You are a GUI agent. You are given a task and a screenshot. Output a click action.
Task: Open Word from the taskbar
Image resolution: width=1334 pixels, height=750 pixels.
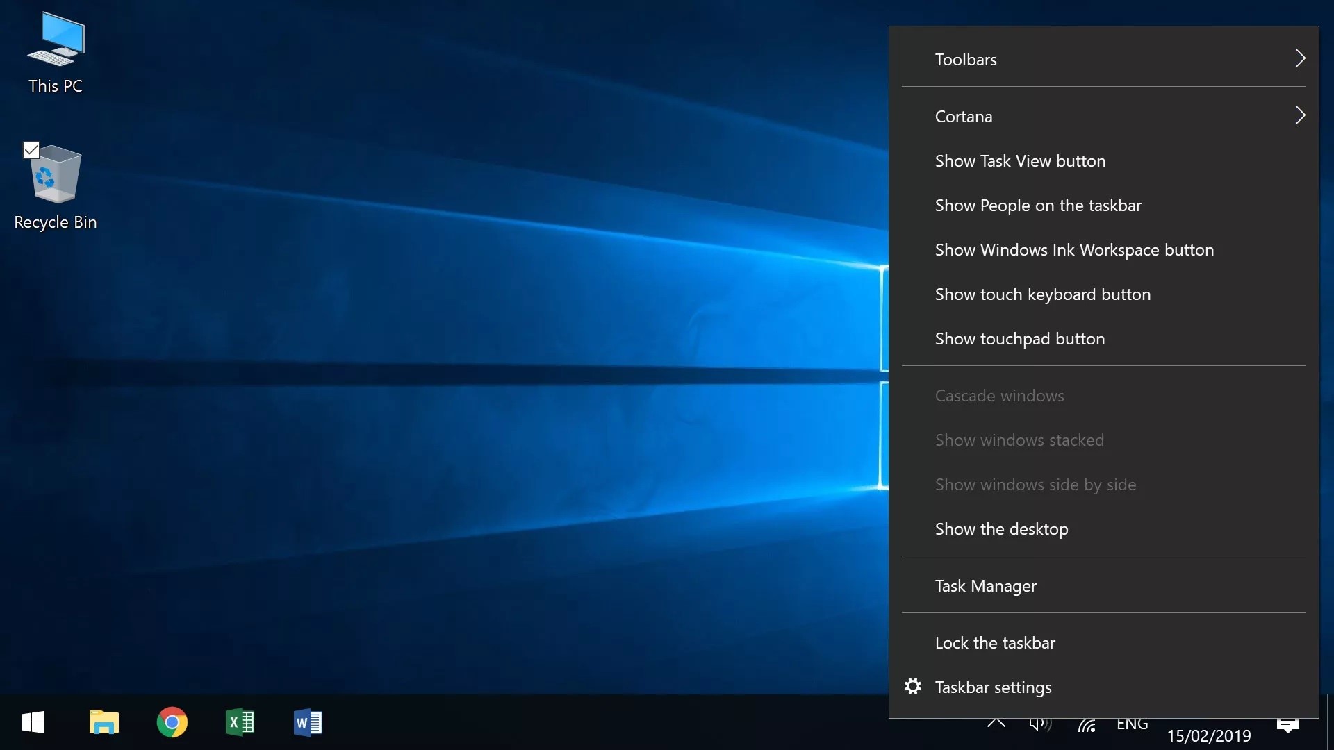(308, 722)
